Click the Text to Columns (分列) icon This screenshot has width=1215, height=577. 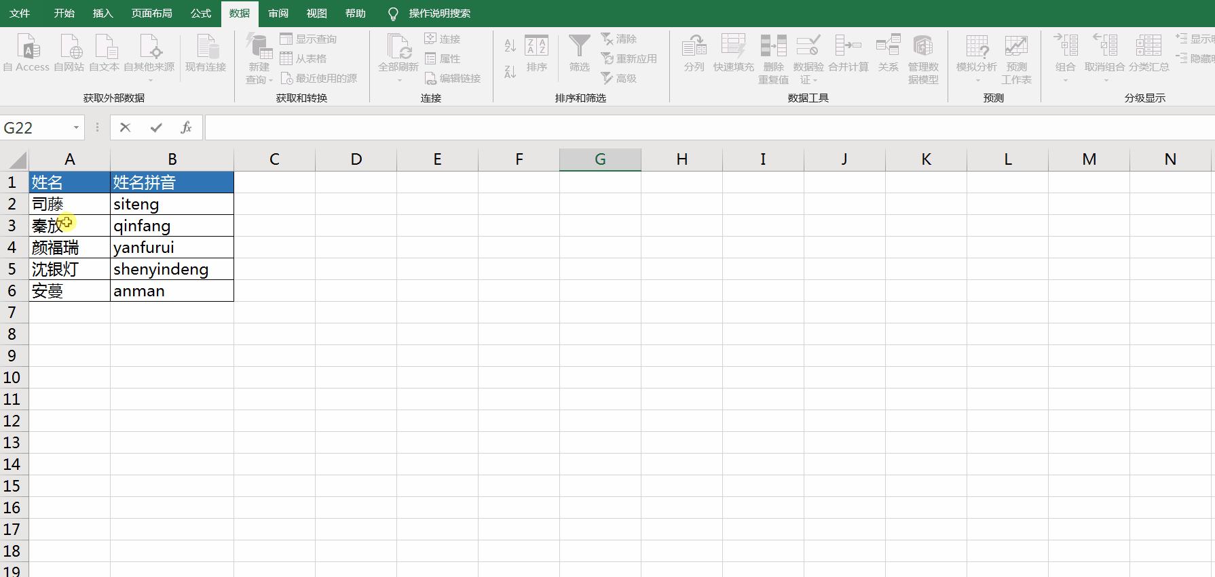coord(694,47)
